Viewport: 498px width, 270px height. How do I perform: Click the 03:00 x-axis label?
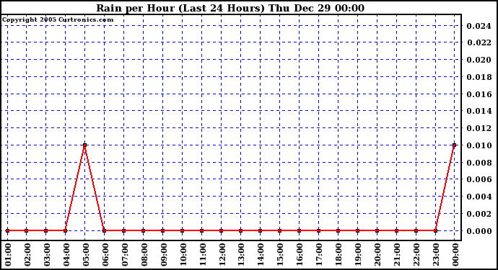pos(47,255)
